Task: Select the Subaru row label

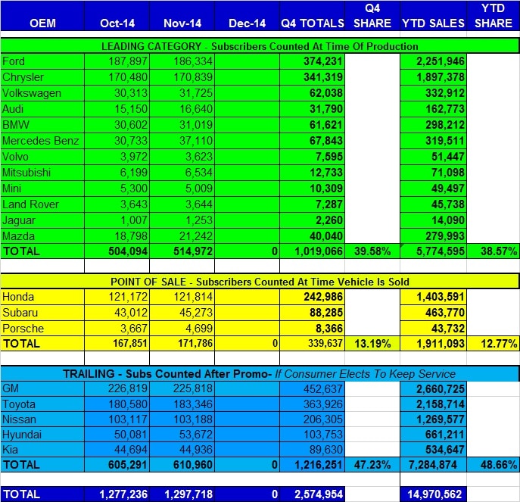Action: pyautogui.click(x=42, y=313)
